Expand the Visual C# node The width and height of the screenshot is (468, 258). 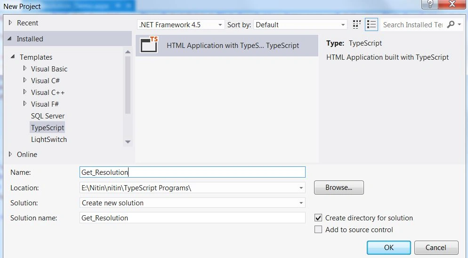(25, 80)
